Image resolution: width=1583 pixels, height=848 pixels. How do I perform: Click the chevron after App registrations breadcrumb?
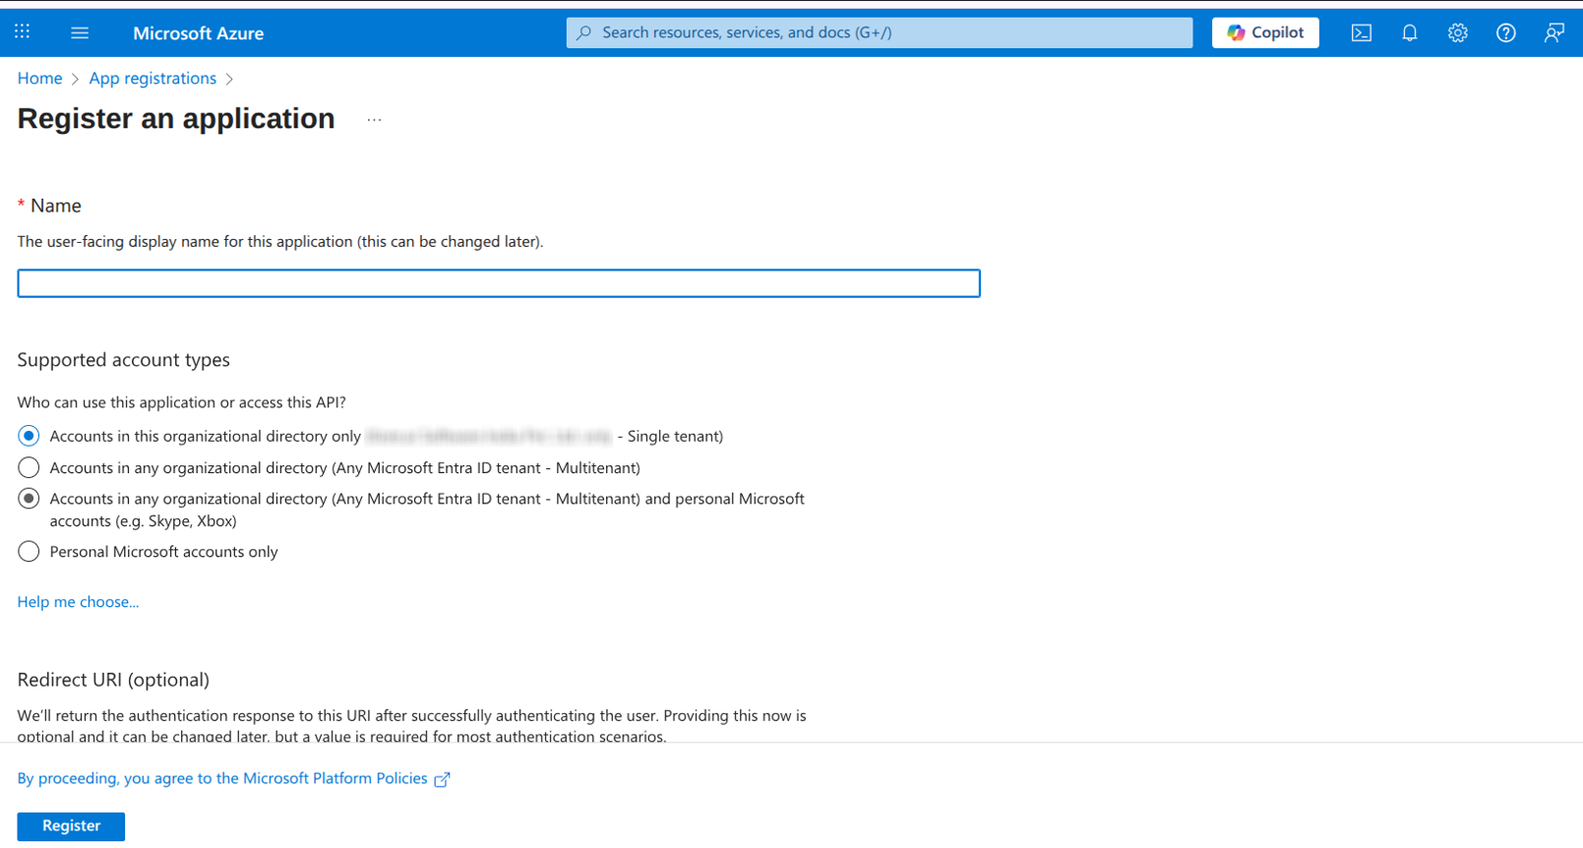pos(230,79)
